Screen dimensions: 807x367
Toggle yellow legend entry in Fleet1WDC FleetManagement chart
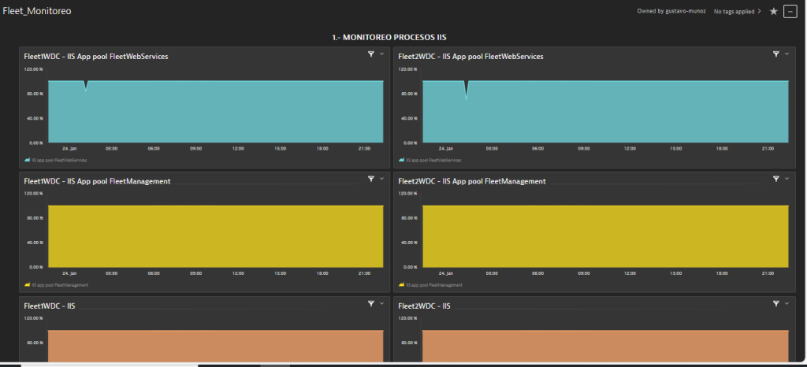56,285
